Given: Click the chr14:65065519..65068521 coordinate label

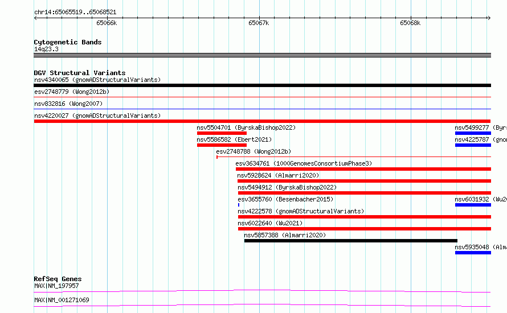Looking at the screenshot, I should 75,13.
